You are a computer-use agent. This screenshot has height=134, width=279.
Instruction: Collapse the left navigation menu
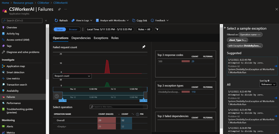point(46,21)
